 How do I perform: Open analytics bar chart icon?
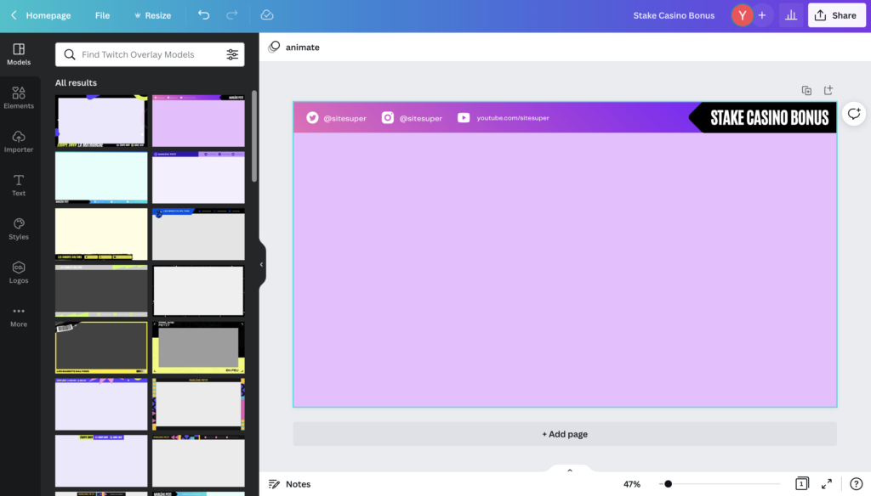791,15
